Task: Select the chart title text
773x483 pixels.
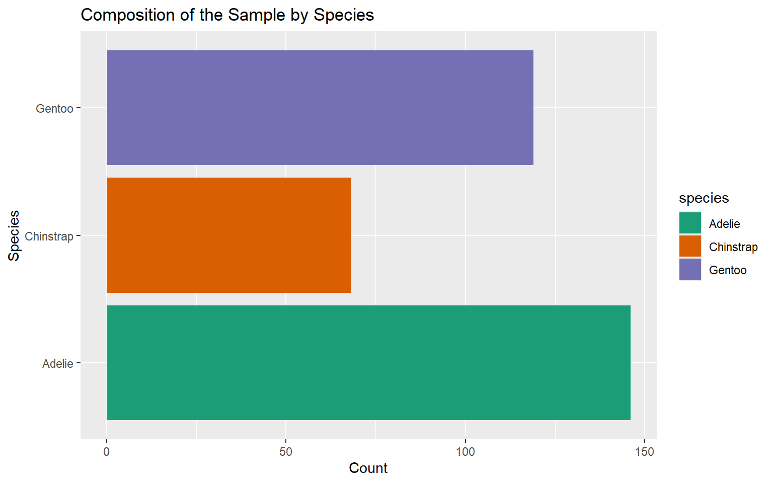Action: pos(227,15)
